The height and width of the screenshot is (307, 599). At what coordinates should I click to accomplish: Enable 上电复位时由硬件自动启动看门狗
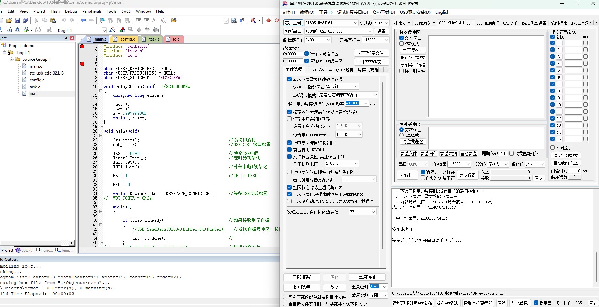[290, 172]
